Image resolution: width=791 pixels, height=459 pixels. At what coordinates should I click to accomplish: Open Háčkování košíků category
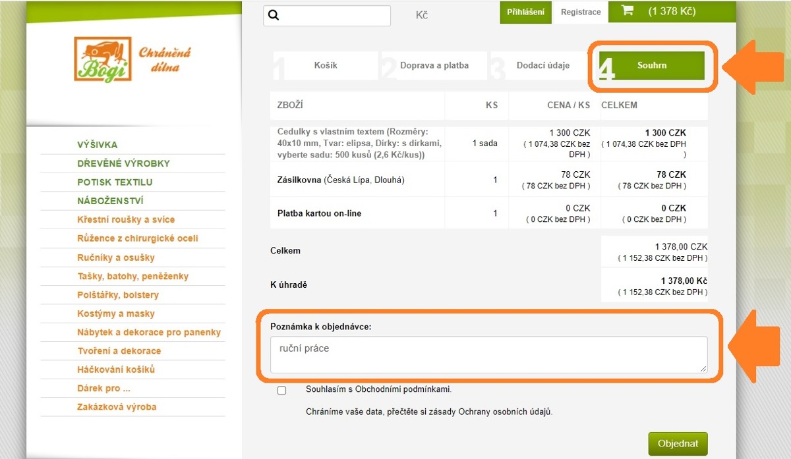click(116, 370)
